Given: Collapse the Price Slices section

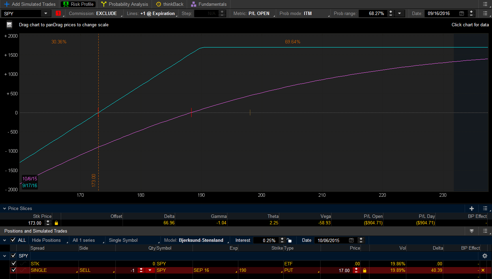Looking at the screenshot, I should point(4,208).
